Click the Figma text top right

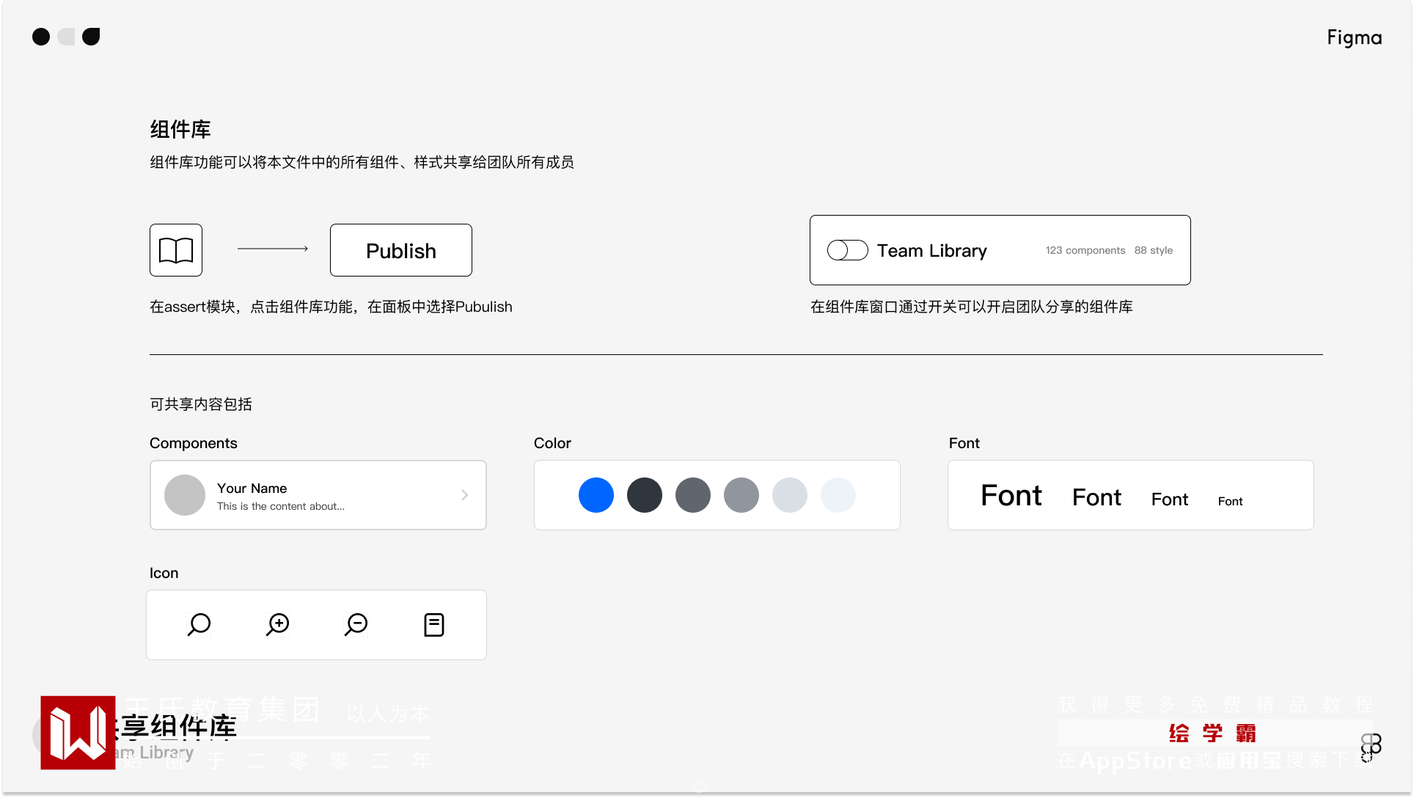pyautogui.click(x=1354, y=37)
